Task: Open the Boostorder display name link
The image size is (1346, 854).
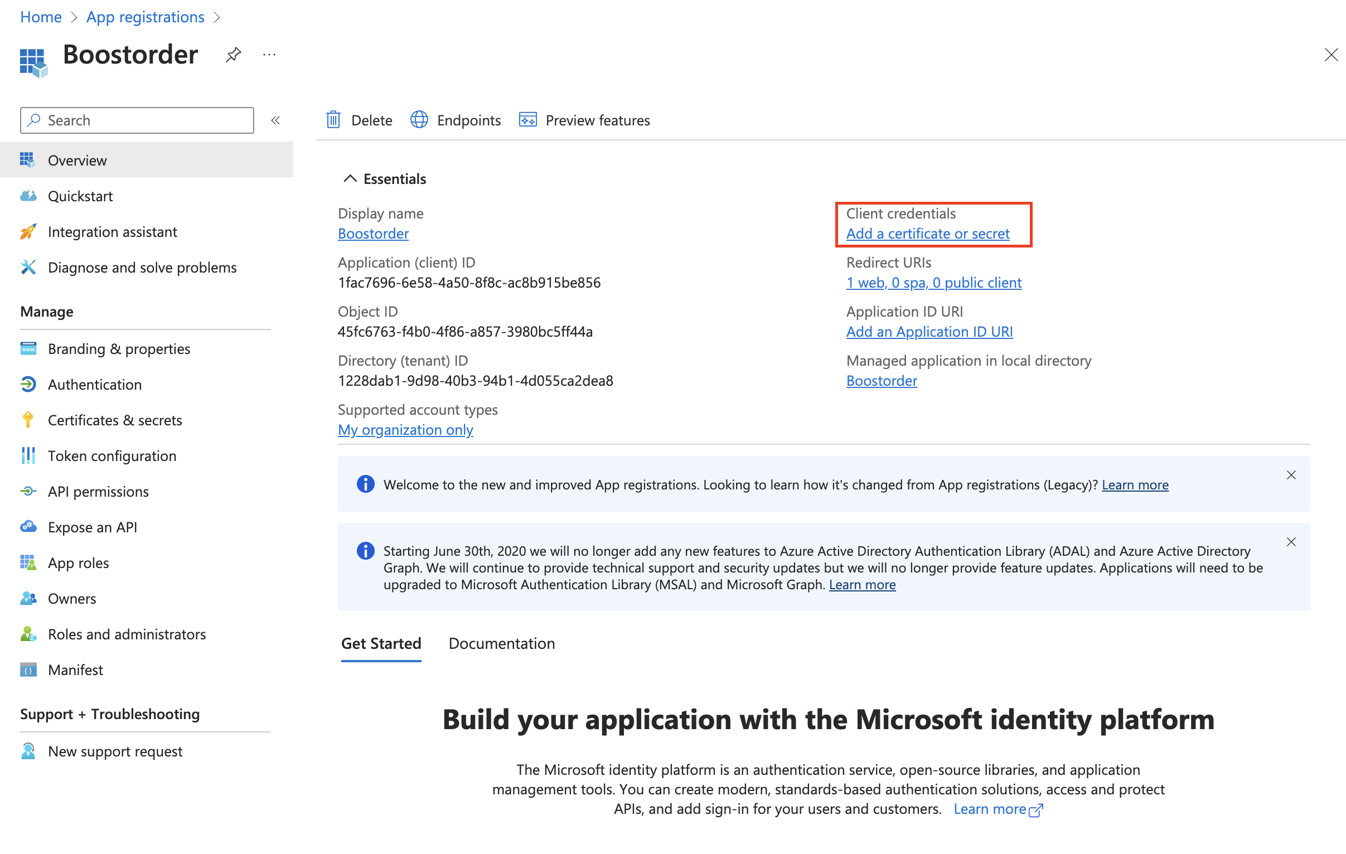Action: 374,233
